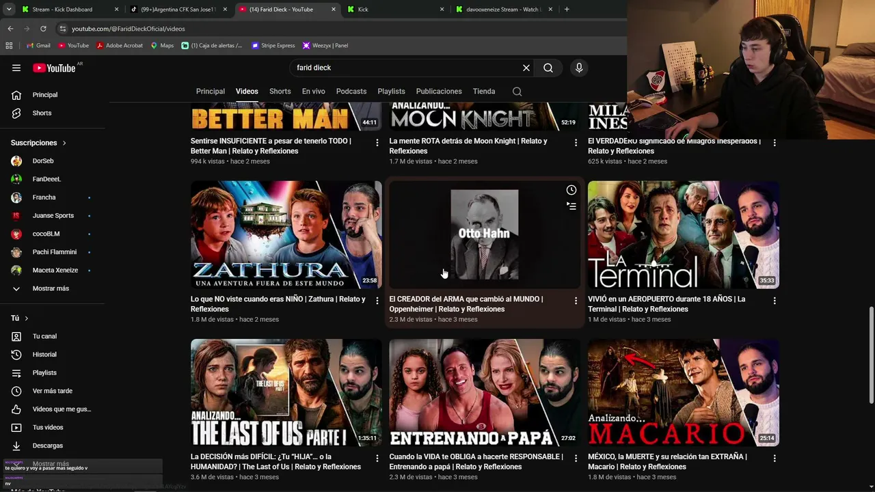Play the Macario video thumbnail
875x492 pixels.
pos(684,392)
